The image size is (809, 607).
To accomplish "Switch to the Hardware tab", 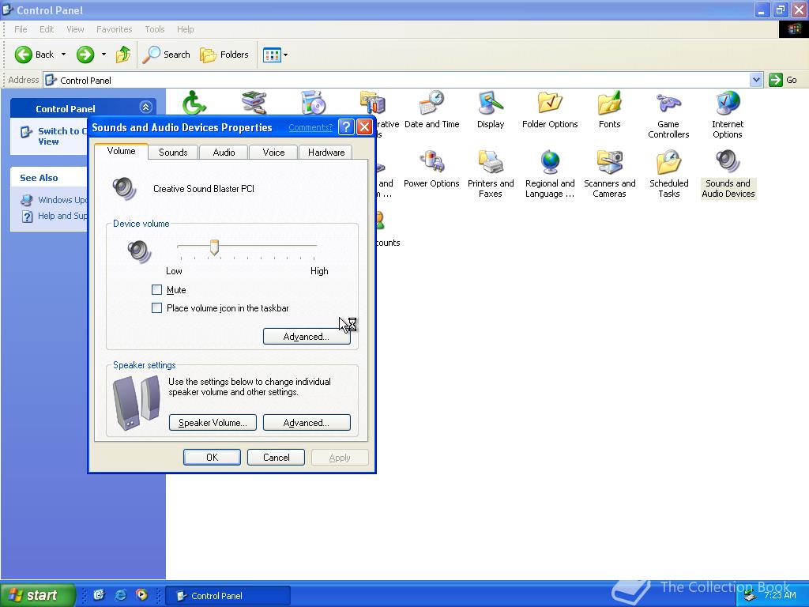I will 326,153.
